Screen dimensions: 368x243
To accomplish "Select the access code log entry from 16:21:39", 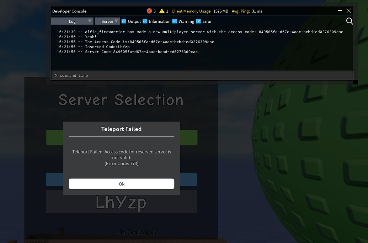I will 200,32.
